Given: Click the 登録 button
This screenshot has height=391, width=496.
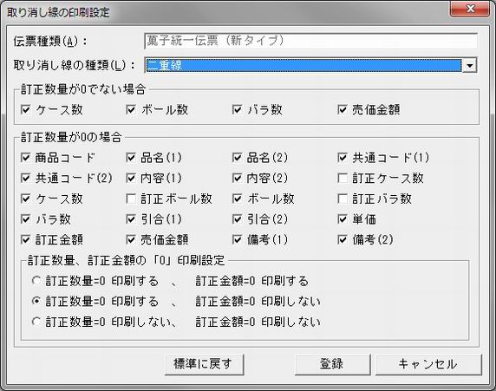Looking at the screenshot, I should pos(332,364).
